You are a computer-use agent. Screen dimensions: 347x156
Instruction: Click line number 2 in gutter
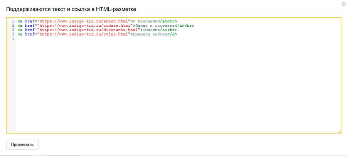point(13,25)
